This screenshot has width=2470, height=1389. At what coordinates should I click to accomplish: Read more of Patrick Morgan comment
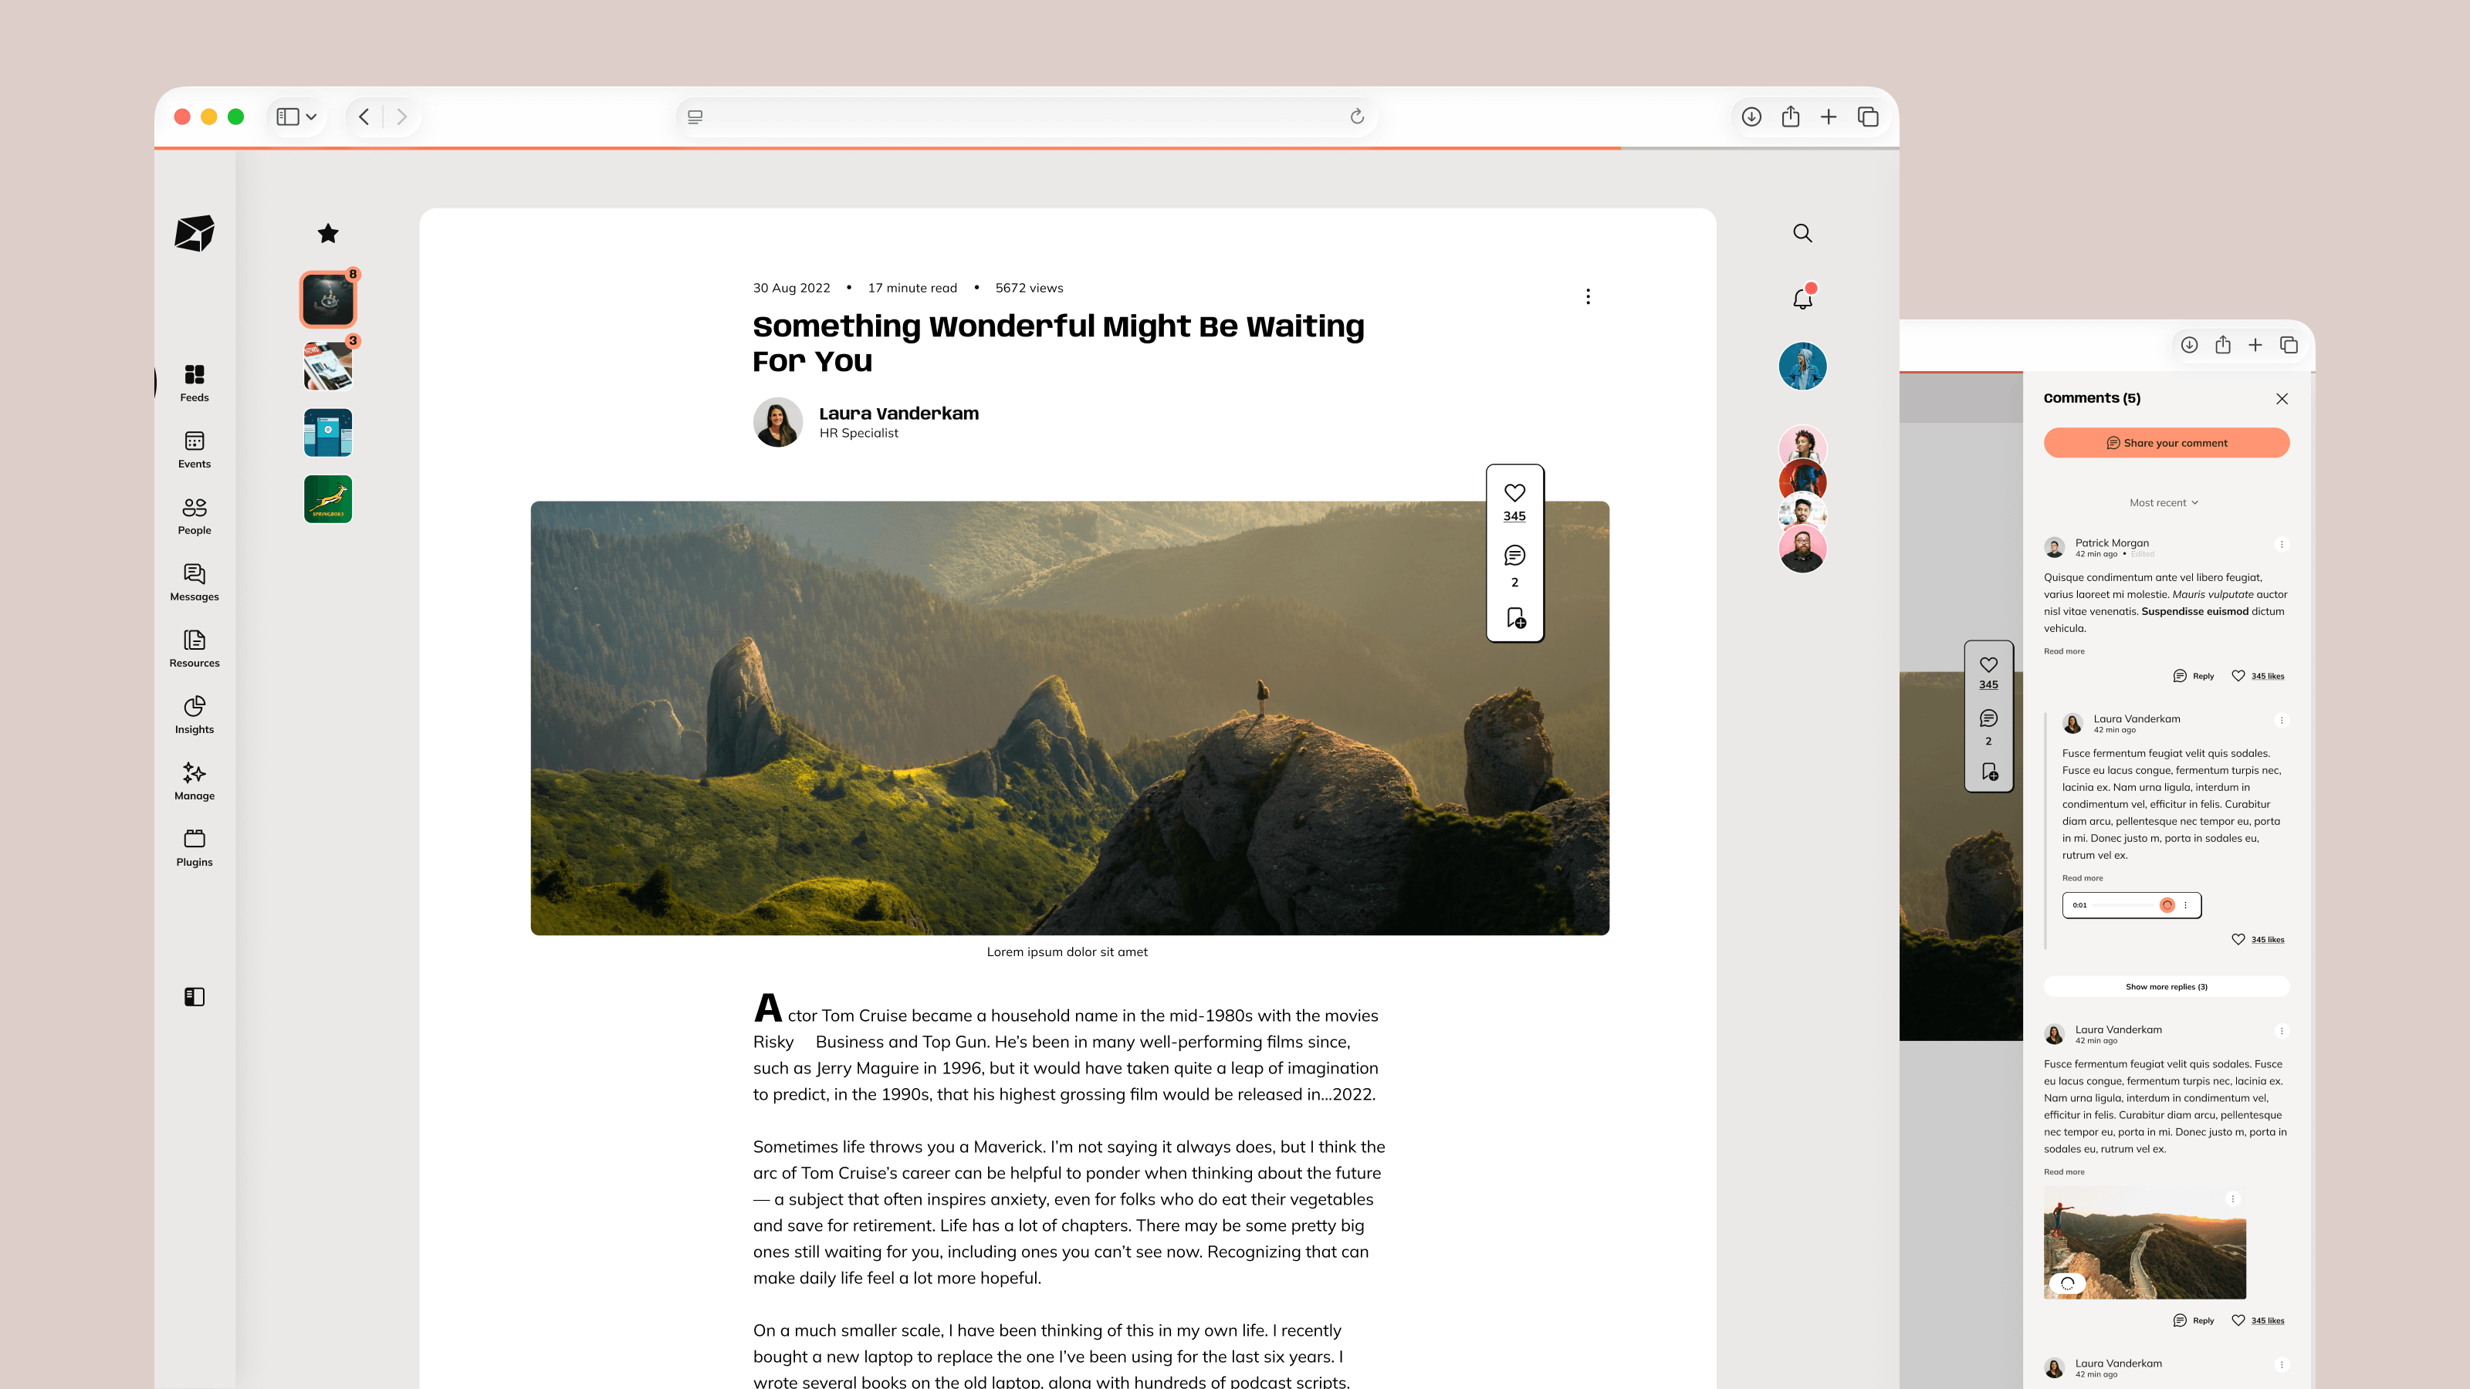pos(2063,651)
